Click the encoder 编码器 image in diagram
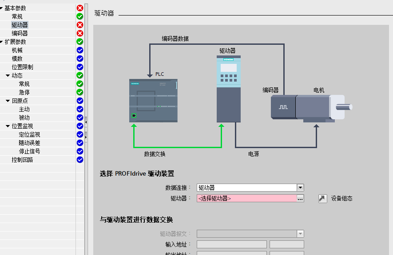The width and height of the screenshot is (393, 255). pos(283,107)
